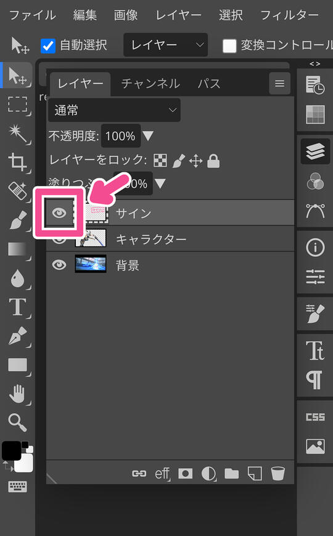Click the foreground black color swatch
The height and width of the screenshot is (536, 333).
11,451
